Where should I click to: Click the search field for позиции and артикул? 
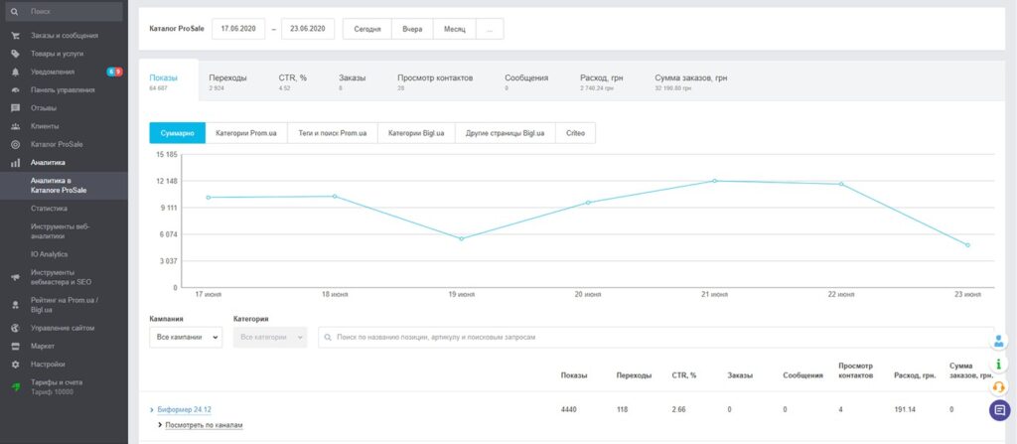click(655, 338)
